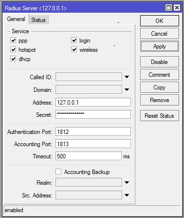The width and height of the screenshot is (184, 218).
Task: Click the Radius Server title bar text
Action: pyautogui.click(x=36, y=8)
